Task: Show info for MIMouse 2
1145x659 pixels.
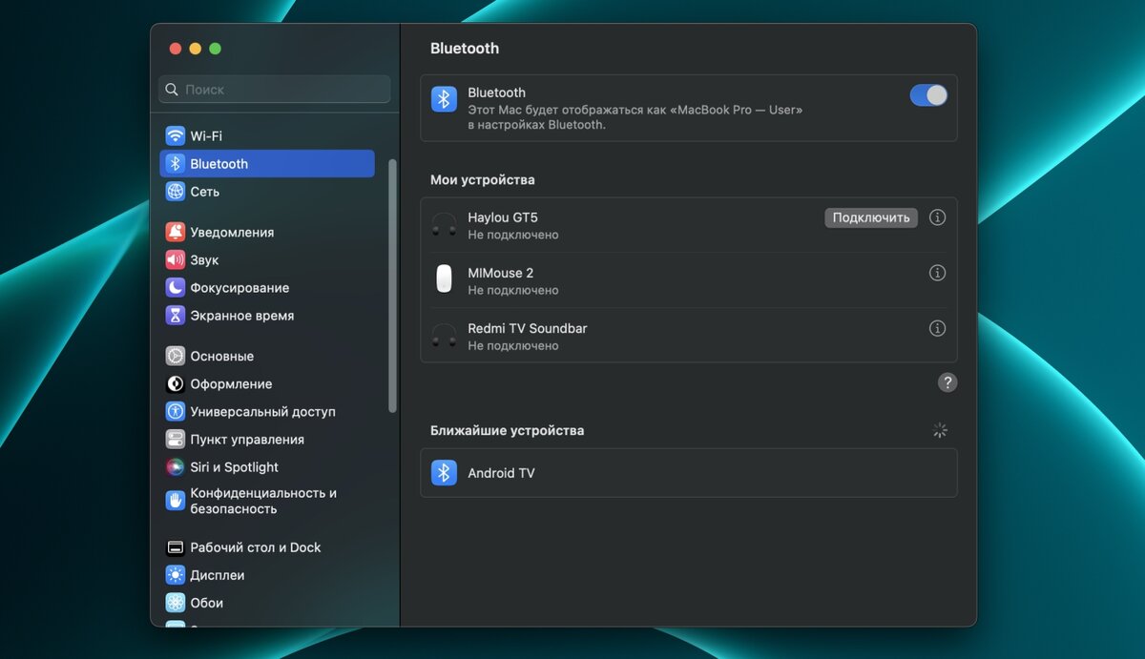Action: coord(937,273)
